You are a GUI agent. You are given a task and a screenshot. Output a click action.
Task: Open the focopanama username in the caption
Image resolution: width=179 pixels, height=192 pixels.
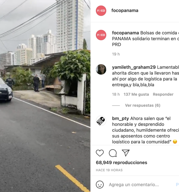[x=125, y=33]
